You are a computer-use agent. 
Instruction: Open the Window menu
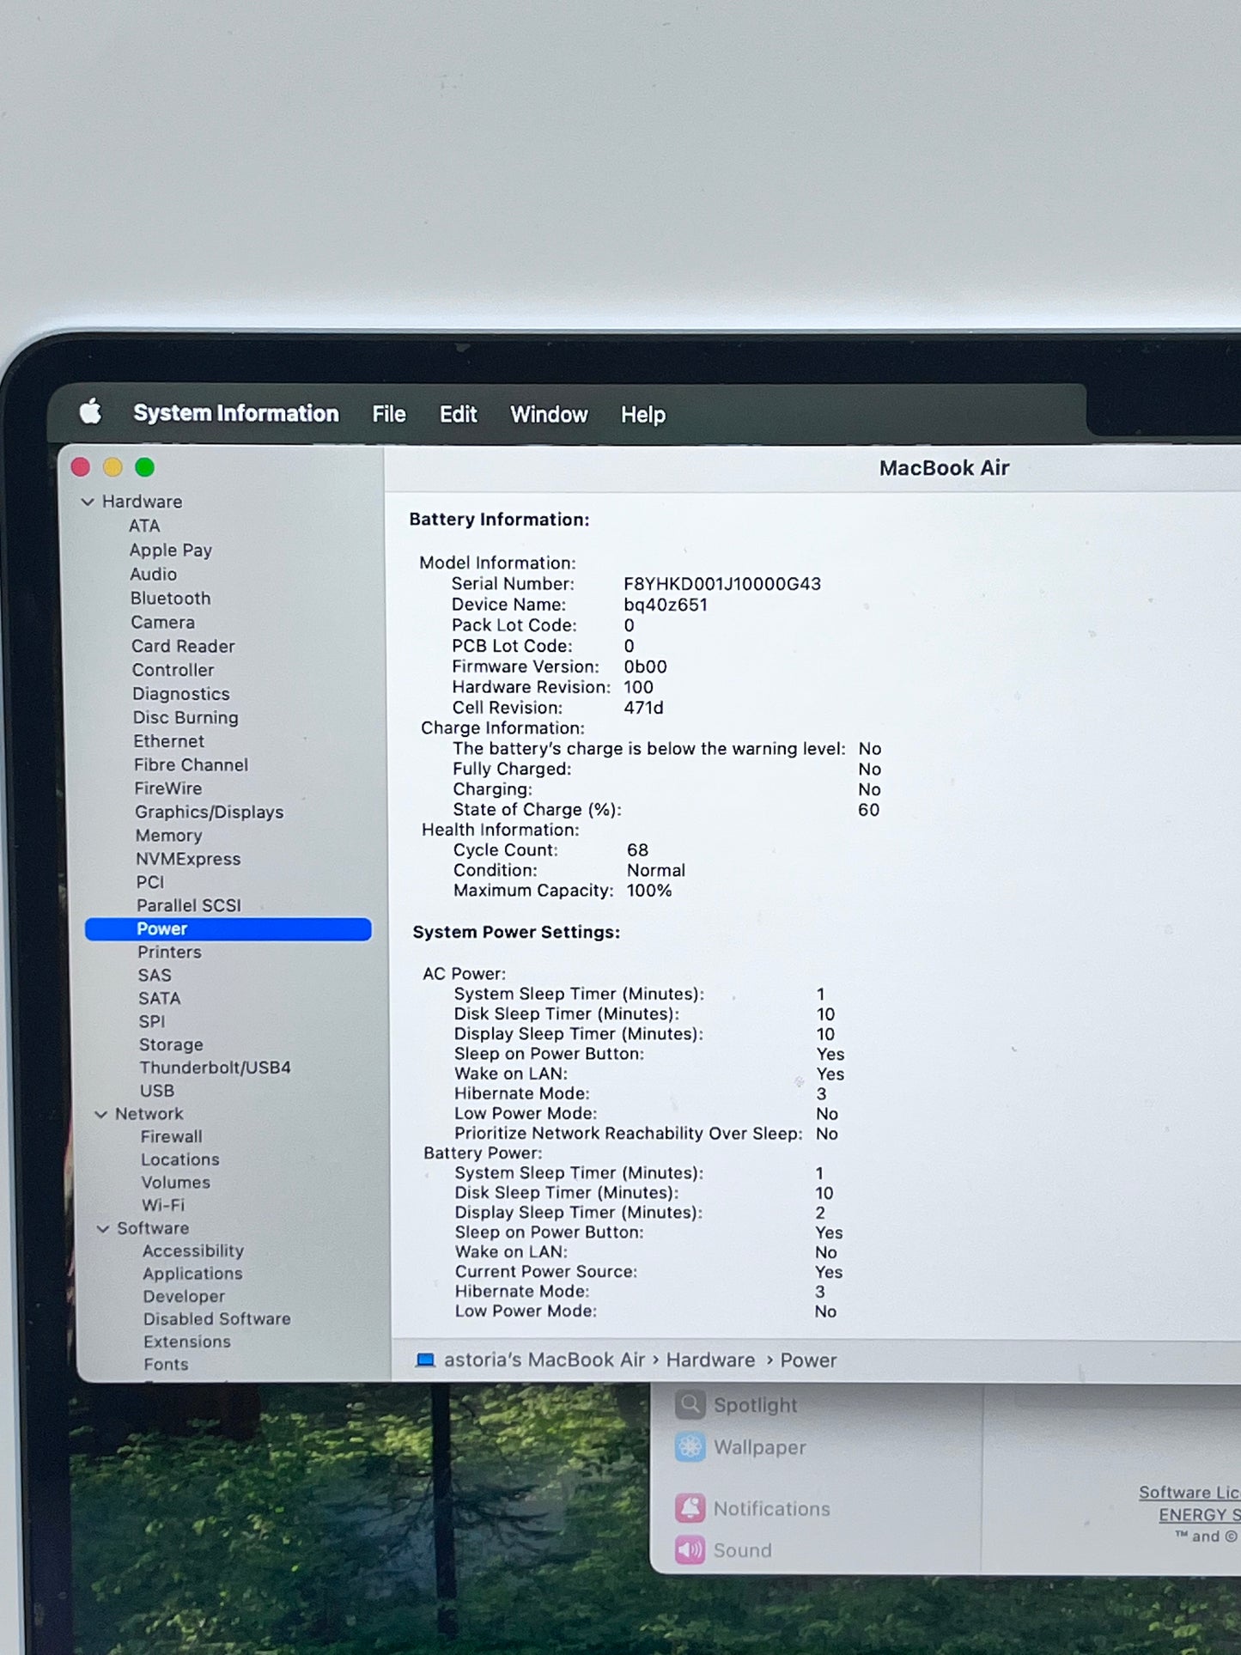click(x=549, y=415)
